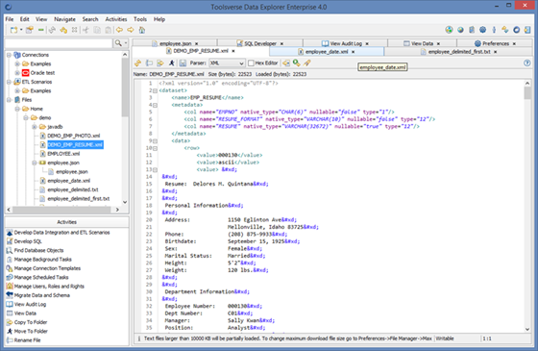Click the blue ring icon in top-right toolbar

(x=517, y=30)
